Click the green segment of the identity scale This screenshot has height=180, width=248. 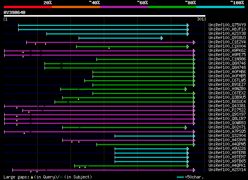[172, 7]
